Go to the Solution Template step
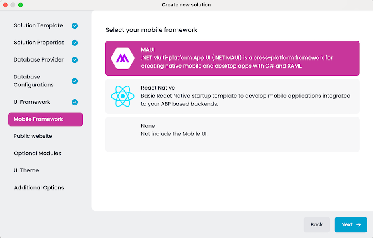373x238 pixels. [x=39, y=25]
